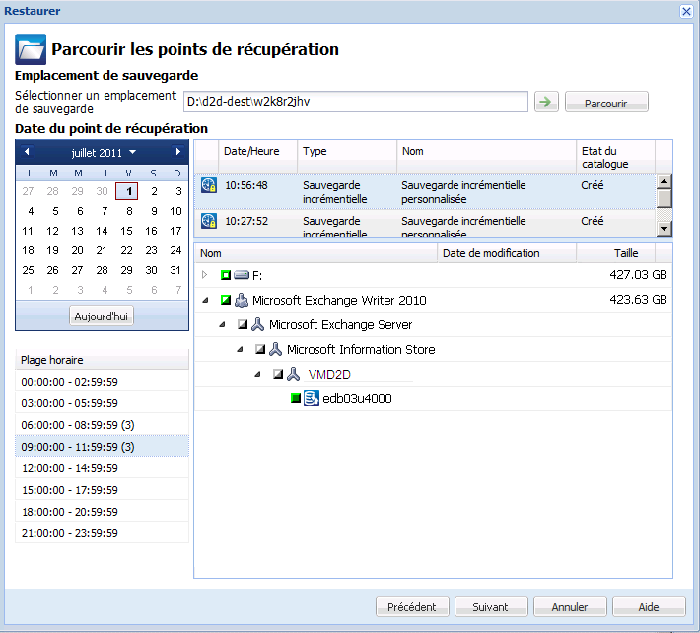Open the juillet 2011 month dropdown
The width and height of the screenshot is (700, 633).
[132, 152]
